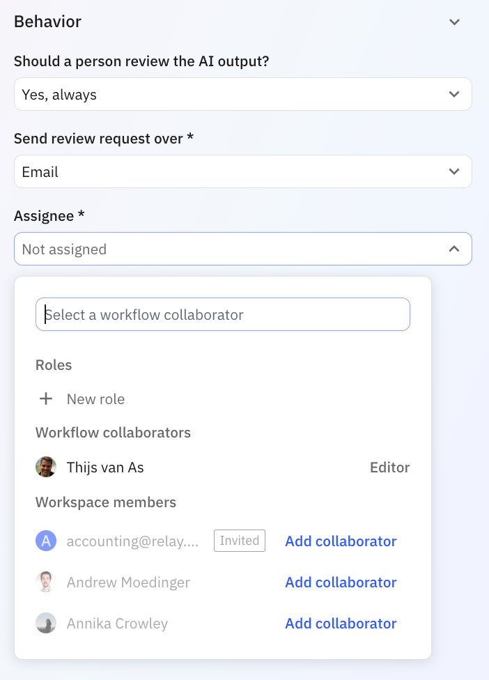Choose the 'New role' option text
Viewport: 489px width, 680px height.
(x=95, y=399)
